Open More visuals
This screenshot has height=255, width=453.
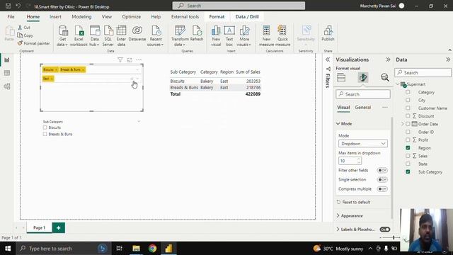coord(244,35)
